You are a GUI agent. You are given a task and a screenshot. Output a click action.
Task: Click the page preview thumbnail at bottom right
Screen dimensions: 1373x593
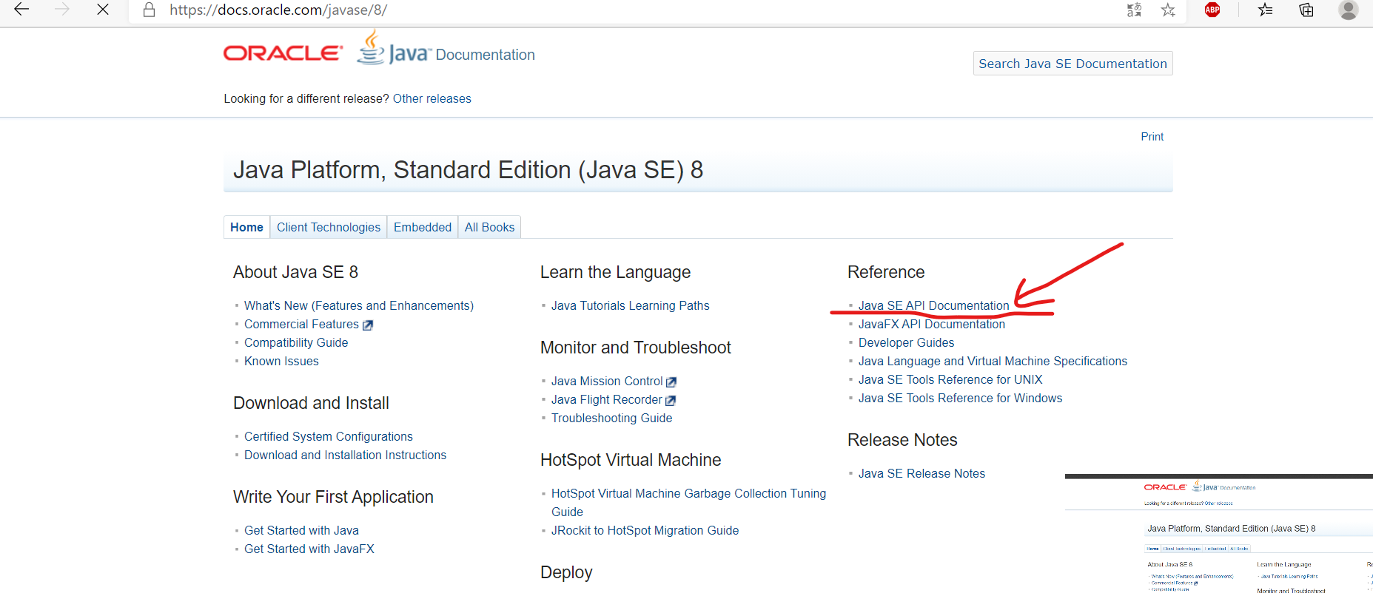(x=1218, y=534)
